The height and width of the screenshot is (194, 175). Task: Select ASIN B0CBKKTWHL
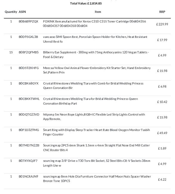(x=29, y=99)
